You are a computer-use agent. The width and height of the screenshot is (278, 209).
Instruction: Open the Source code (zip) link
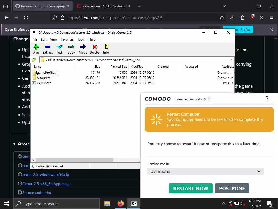[36, 193]
